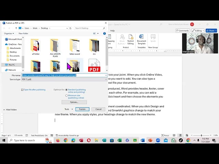The height and width of the screenshot is (164, 219).
Task: Open the Options... button
Action: 74,102
